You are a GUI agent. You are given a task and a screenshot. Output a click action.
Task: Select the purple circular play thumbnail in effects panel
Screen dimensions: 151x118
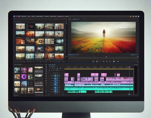(x=24, y=77)
